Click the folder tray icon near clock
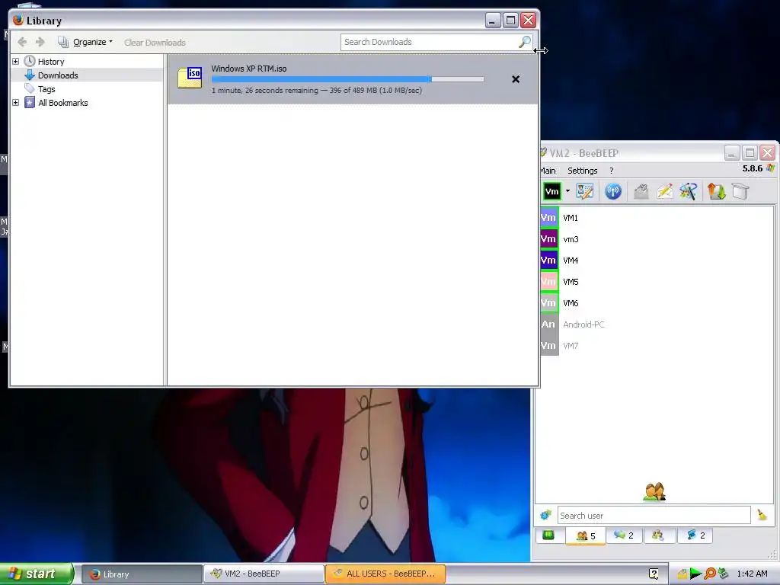Image resolution: width=780 pixels, height=585 pixels. [682, 574]
